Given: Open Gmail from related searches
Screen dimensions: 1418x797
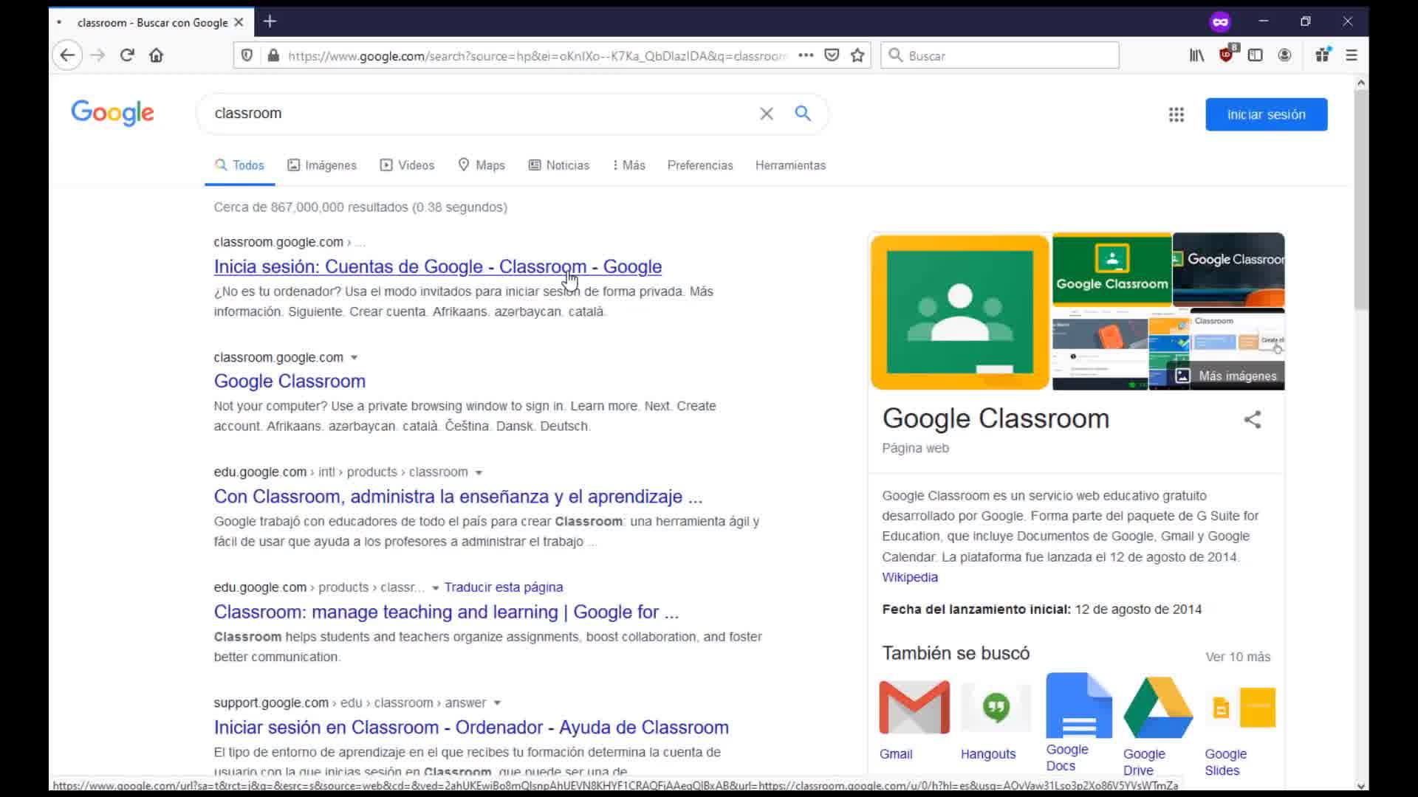Looking at the screenshot, I should click(x=914, y=720).
